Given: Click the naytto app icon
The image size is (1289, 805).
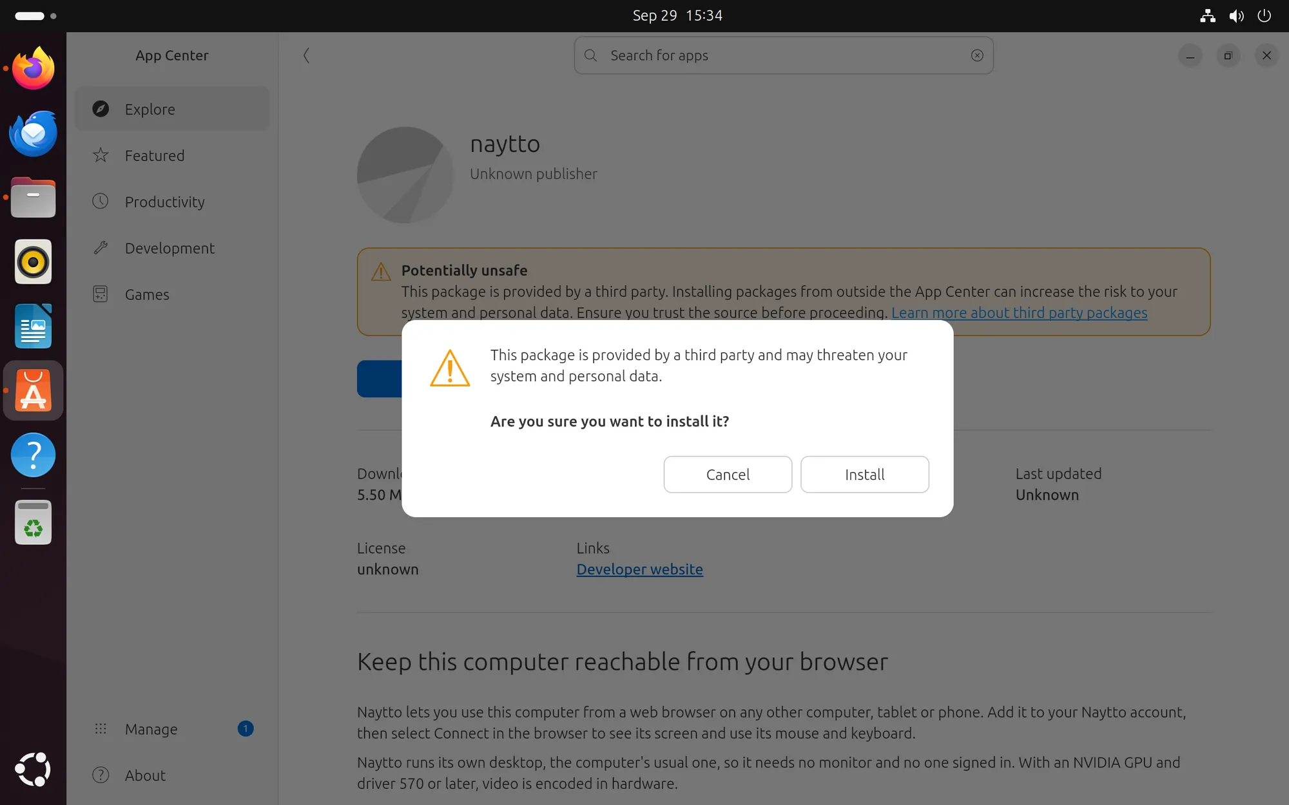Looking at the screenshot, I should click(x=405, y=175).
